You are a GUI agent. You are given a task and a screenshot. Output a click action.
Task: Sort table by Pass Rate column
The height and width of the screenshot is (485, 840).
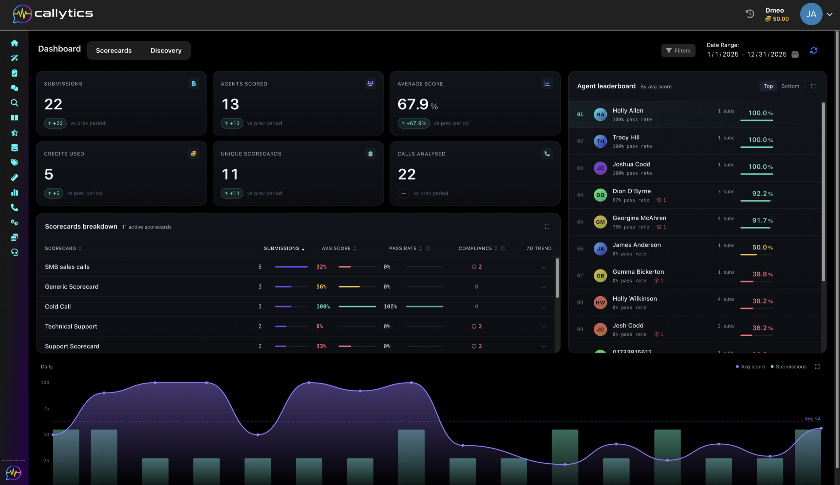[405, 248]
